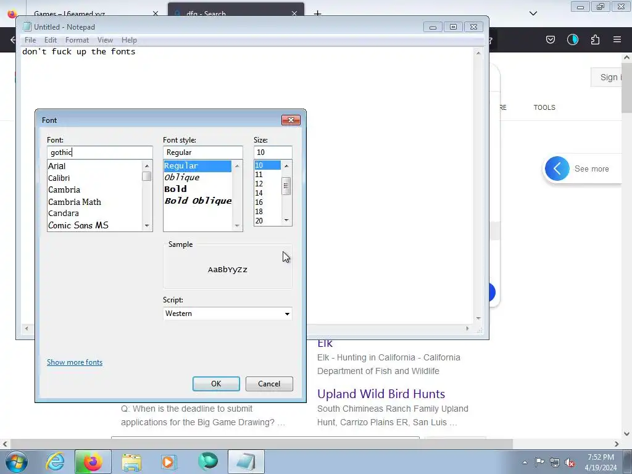Click TOOLS on the search page
The width and height of the screenshot is (632, 474).
coord(544,107)
